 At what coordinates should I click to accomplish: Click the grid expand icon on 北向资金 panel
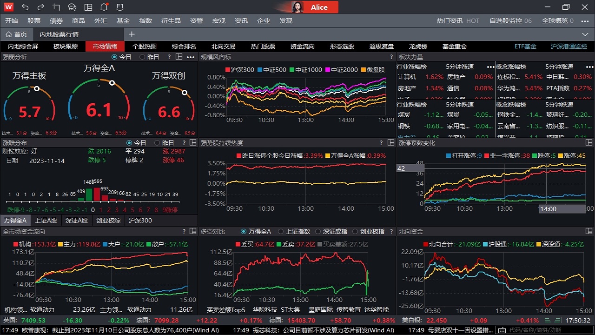589,231
